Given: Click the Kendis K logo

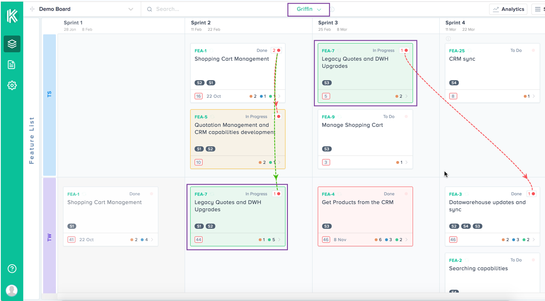Looking at the screenshot, I should coord(12,16).
